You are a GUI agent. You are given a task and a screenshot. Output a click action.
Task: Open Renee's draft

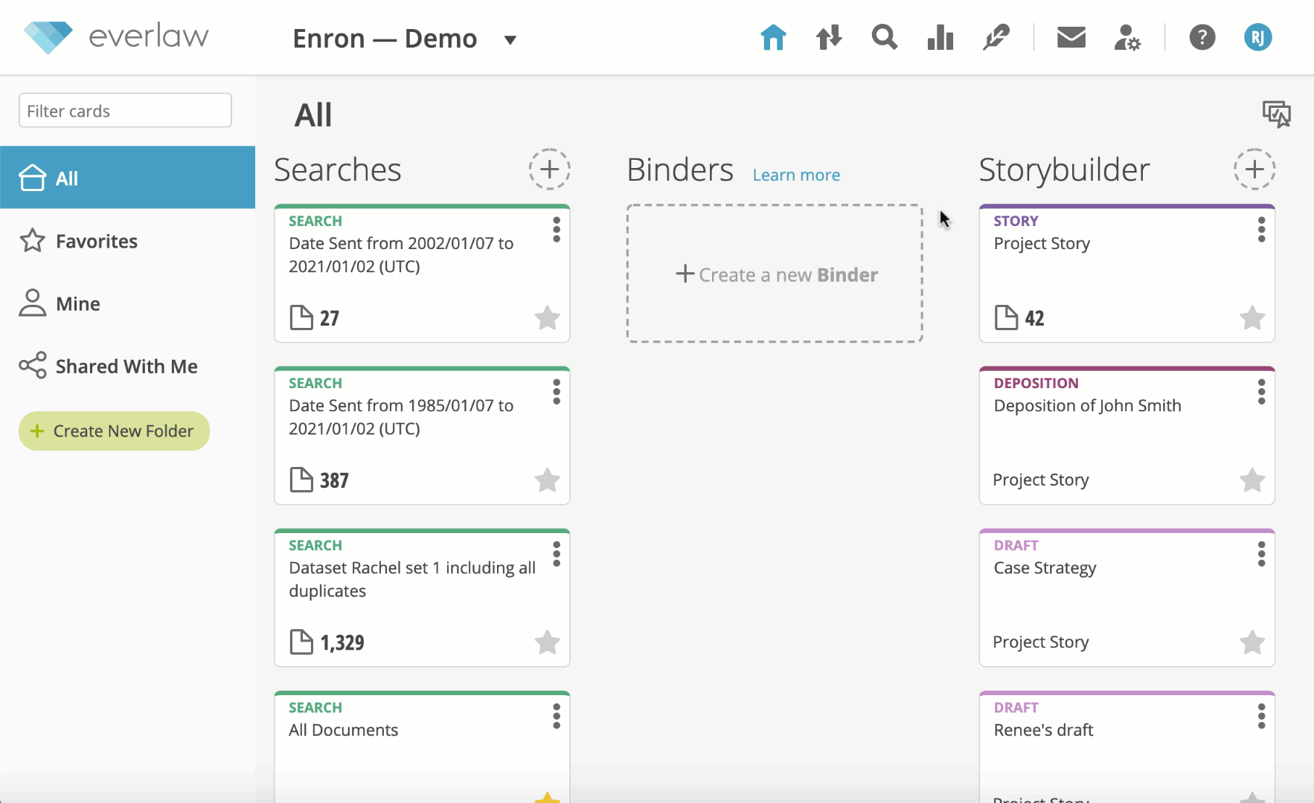(x=1043, y=730)
